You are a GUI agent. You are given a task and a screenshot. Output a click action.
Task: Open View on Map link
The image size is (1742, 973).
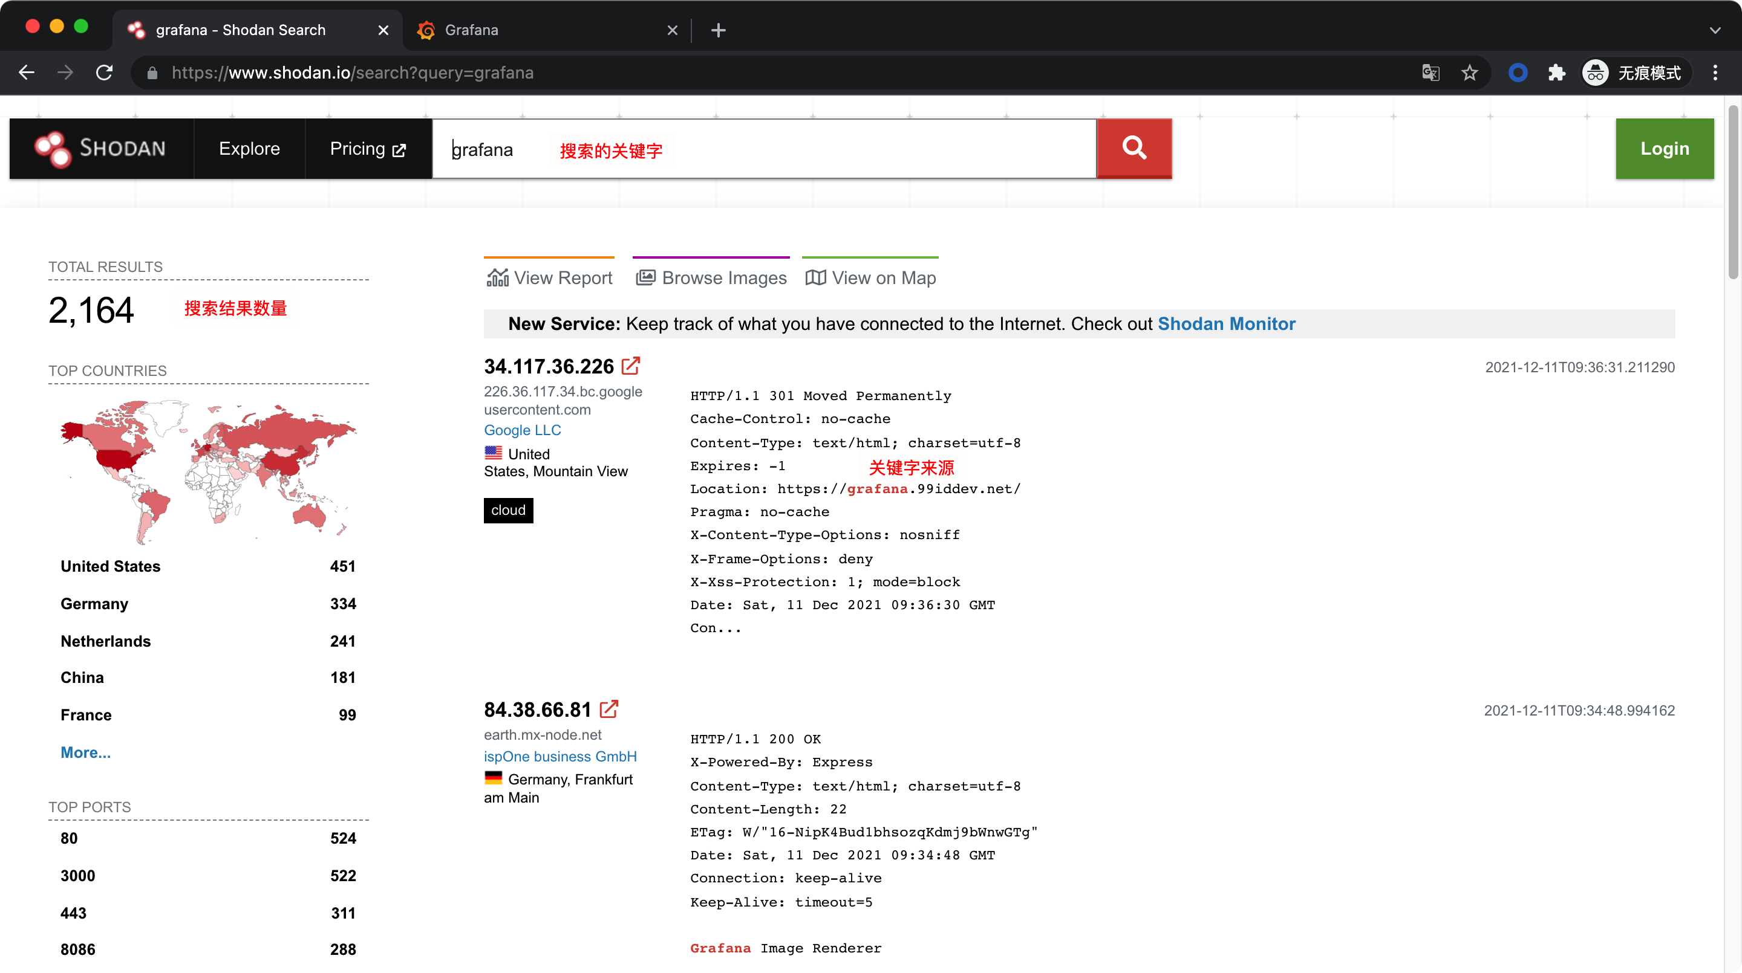click(870, 278)
